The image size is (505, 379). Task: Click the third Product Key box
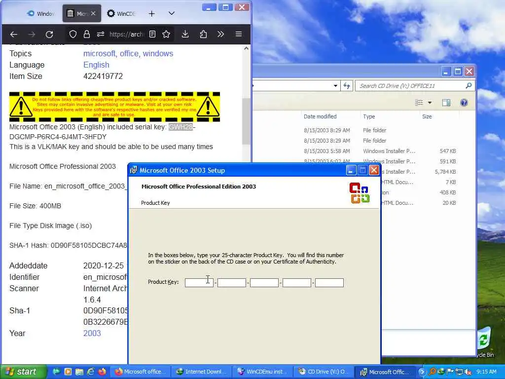coord(264,283)
